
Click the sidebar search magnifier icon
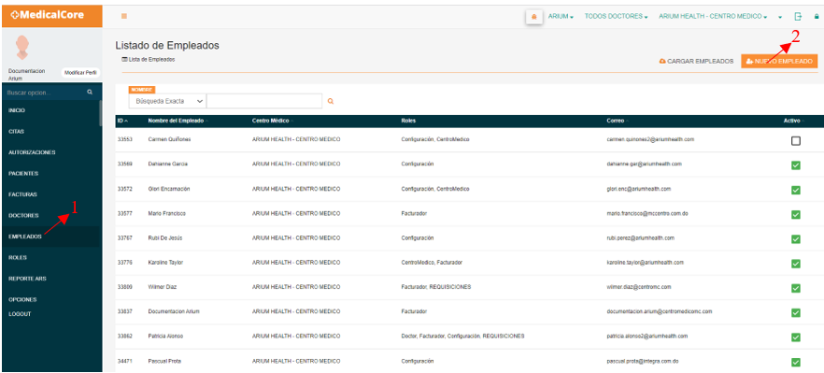click(90, 92)
